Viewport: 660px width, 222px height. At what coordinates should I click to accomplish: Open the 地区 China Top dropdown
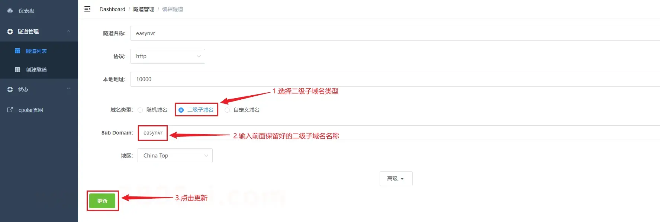click(175, 156)
